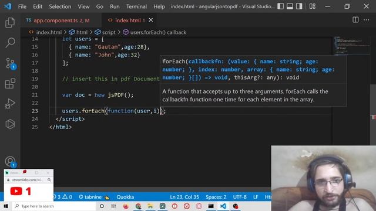This screenshot has width=376, height=211.
Task: Click the closing </html> tag
Action: coord(61,127)
